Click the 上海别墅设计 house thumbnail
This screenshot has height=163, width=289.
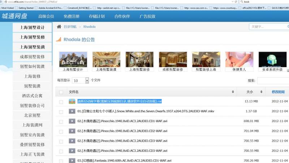73,60
